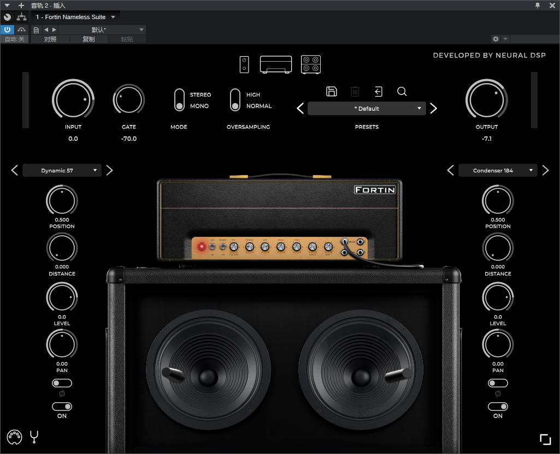Screen dimensions: 560x454
Task: Click the GATE threshold knob
Action: point(128,100)
